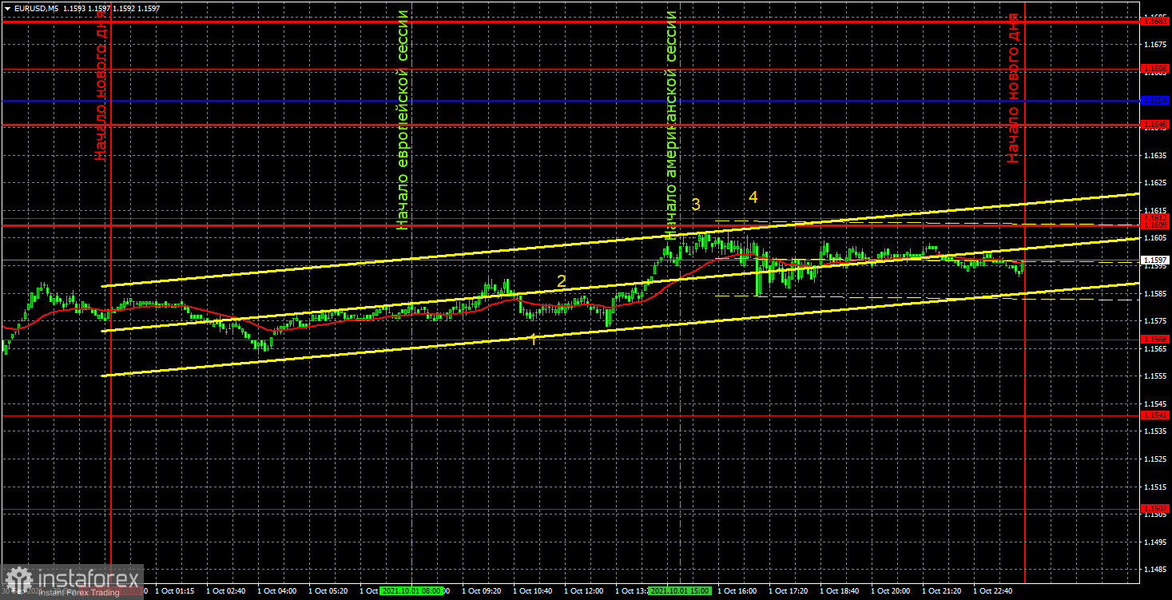Click the 1.1635 price axis tick
The height and width of the screenshot is (600, 1172).
[1155, 155]
